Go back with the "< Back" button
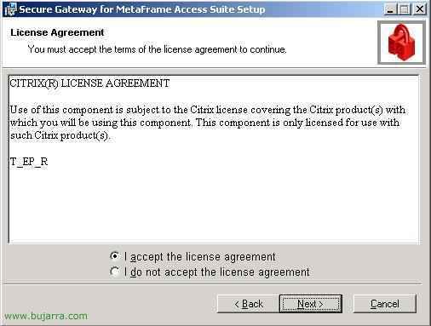The width and height of the screenshot is (431, 326). tap(248, 304)
